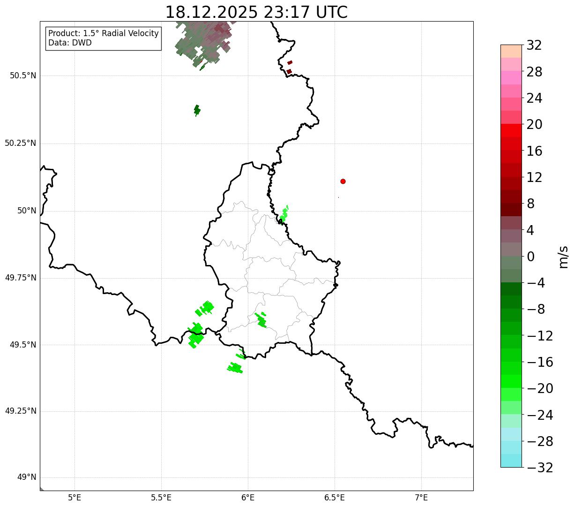
Task: Click the 28 colorbar tick label
Action: coord(535,72)
